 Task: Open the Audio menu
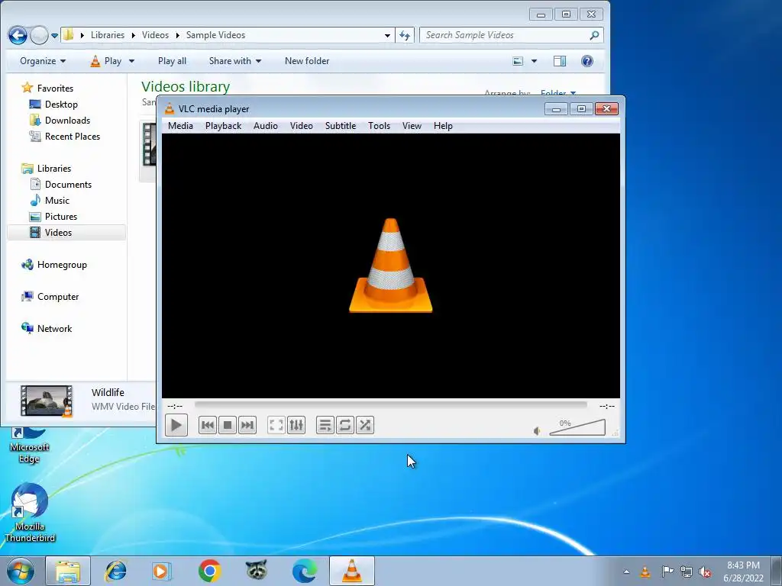265,126
